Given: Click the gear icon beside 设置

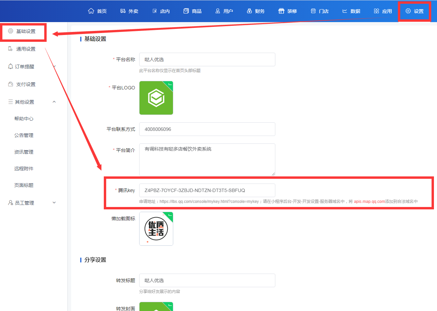Looking at the screenshot, I should 408,11.
